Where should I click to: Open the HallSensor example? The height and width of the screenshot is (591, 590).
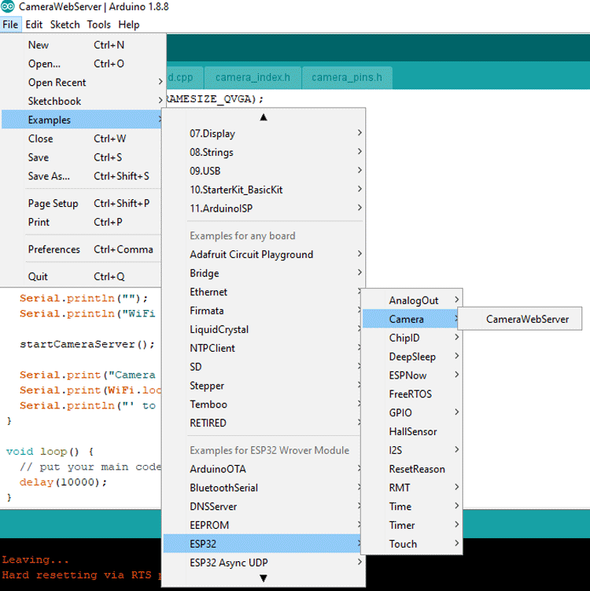click(411, 431)
